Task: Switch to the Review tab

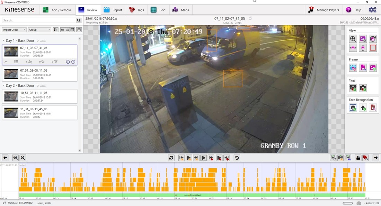Action: pos(88,10)
